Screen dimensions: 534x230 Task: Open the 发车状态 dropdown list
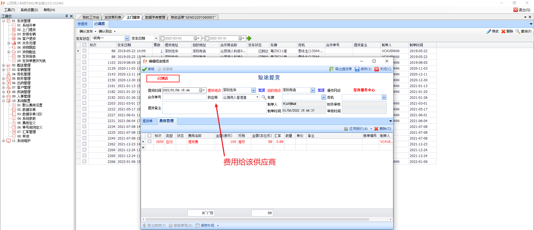click(127, 38)
